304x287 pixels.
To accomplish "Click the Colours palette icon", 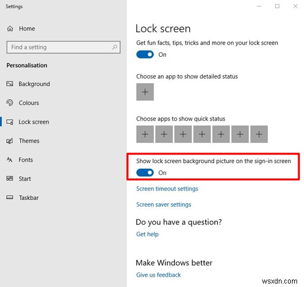I will pyautogui.click(x=10, y=103).
